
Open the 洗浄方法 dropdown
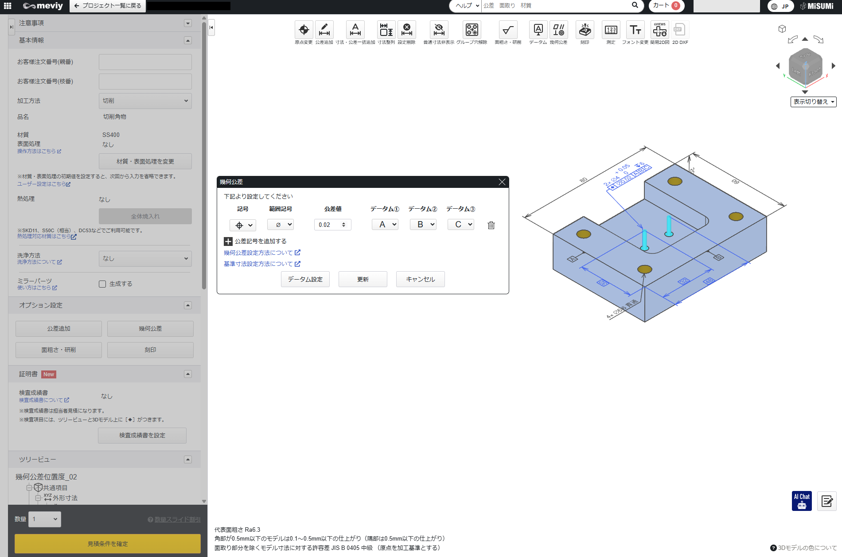click(145, 258)
